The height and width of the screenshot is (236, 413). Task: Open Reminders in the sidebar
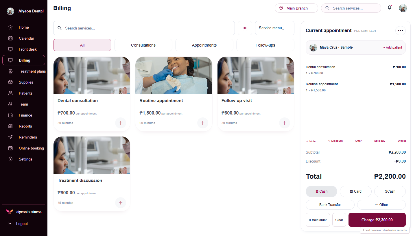(24, 137)
